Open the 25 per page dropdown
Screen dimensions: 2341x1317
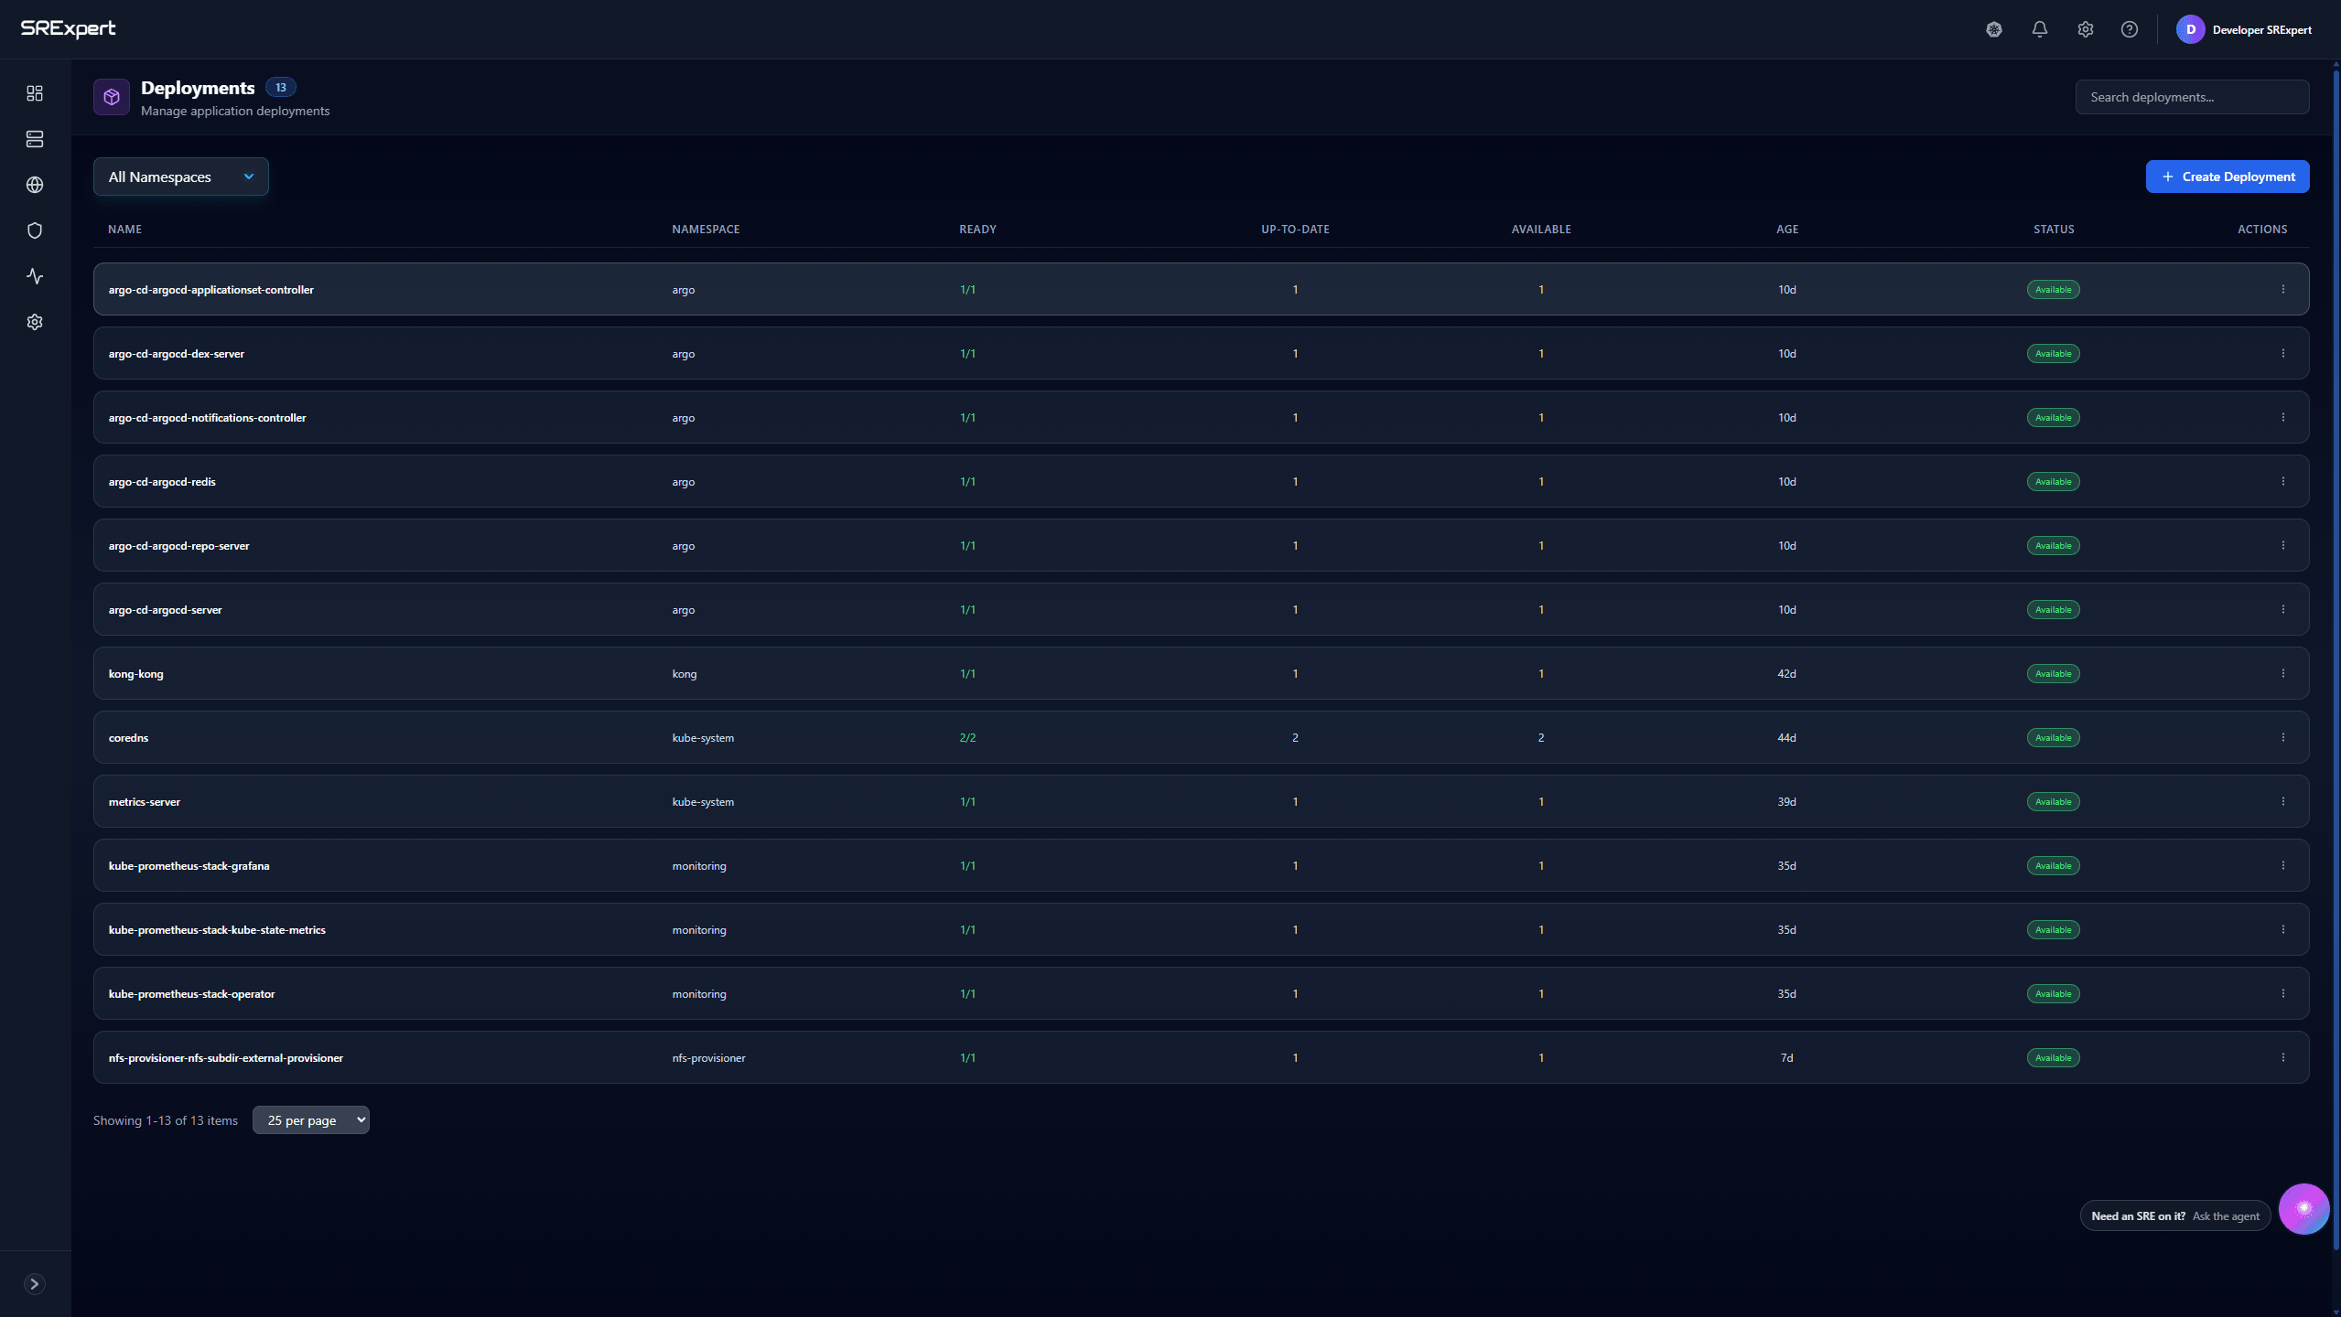311,1120
